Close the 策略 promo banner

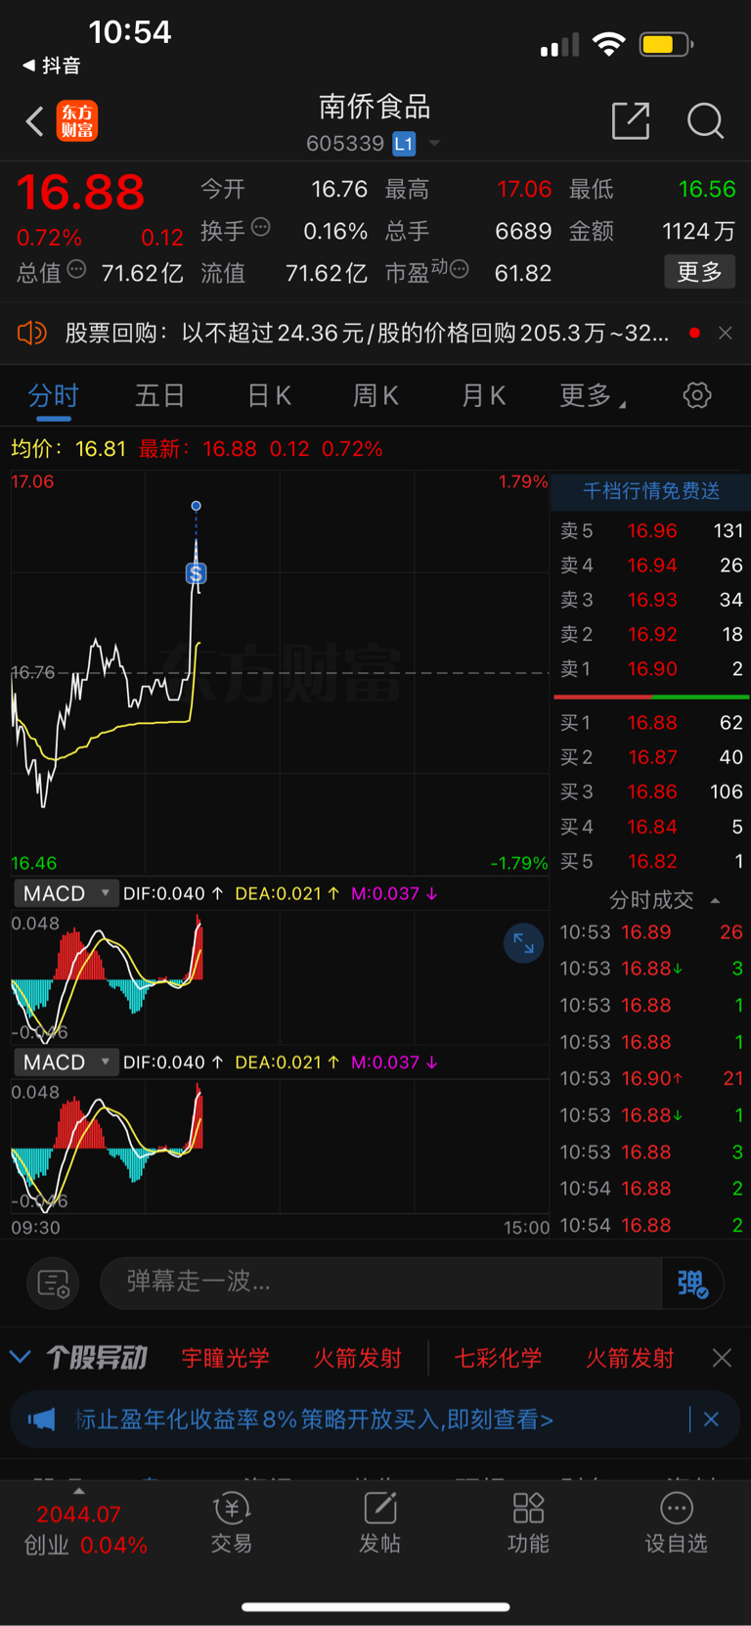[x=711, y=1420]
